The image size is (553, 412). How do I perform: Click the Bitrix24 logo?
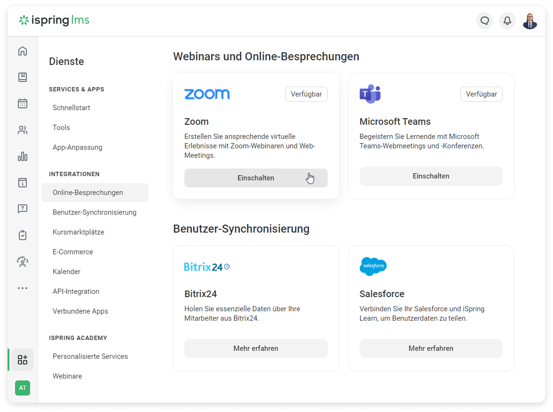pyautogui.click(x=207, y=267)
